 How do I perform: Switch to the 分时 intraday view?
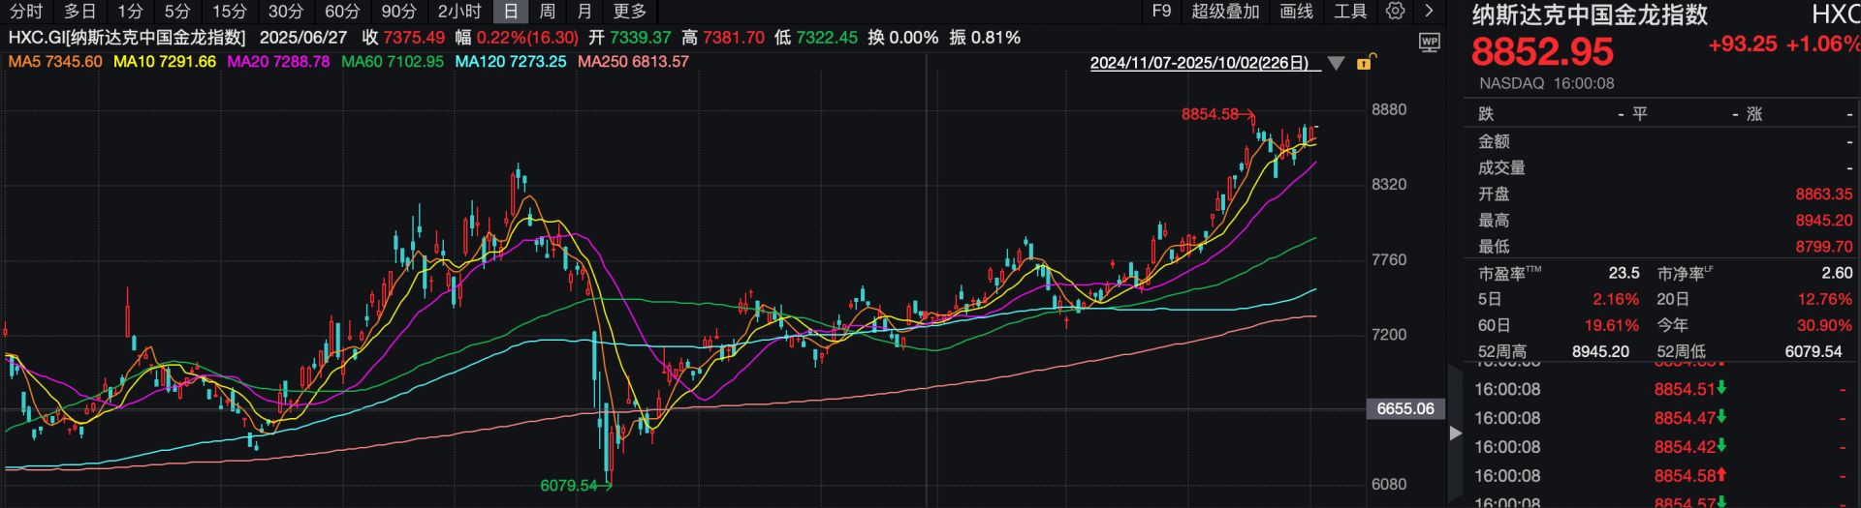click(26, 12)
